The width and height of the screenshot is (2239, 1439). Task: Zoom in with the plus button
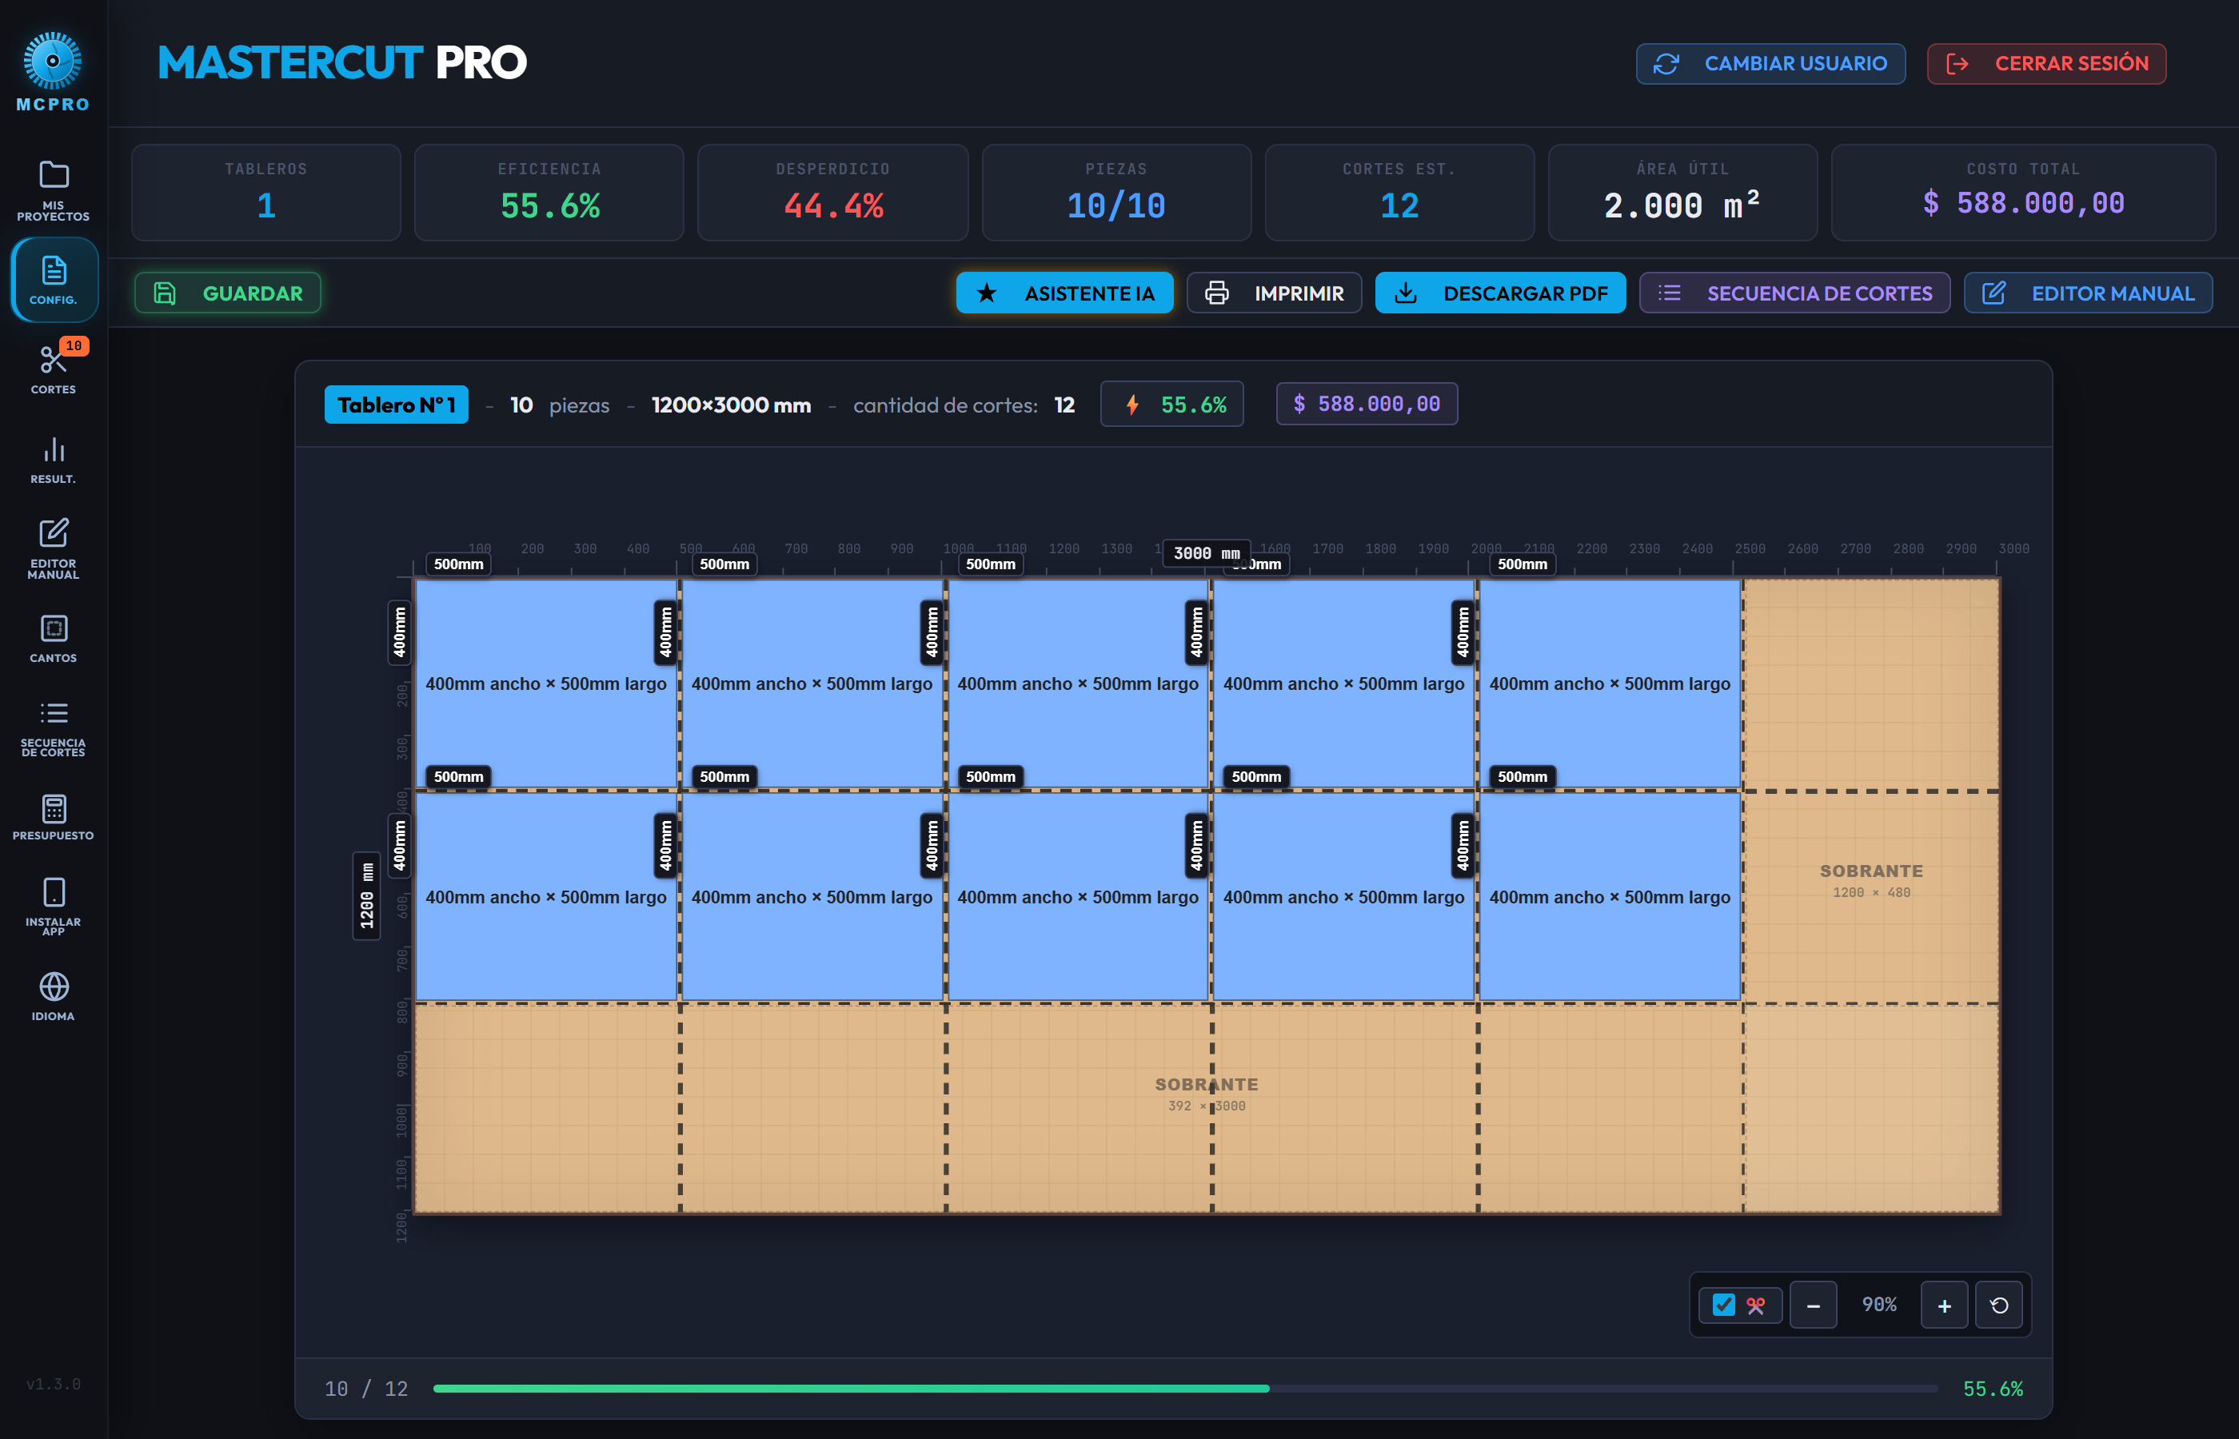1944,1305
